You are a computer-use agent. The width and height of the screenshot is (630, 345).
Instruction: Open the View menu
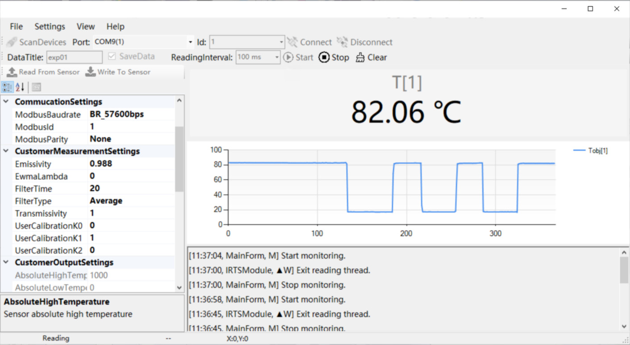coord(86,26)
